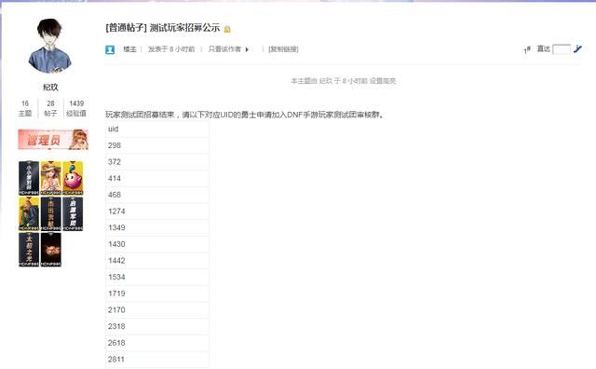Click the old man on yellow medal
The height and width of the screenshot is (369, 596).
tap(29, 213)
